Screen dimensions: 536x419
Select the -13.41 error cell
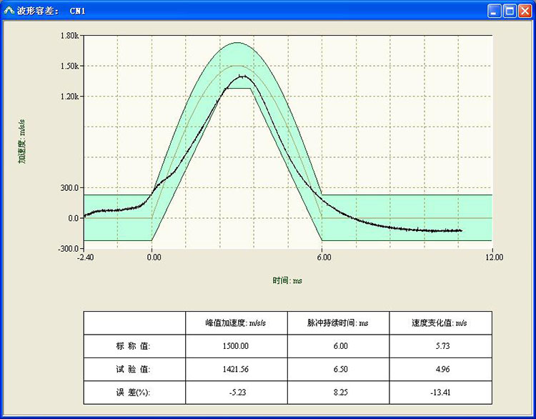point(441,393)
